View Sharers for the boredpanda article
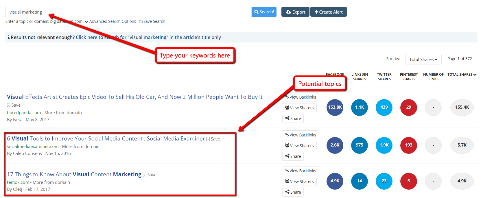Screen dimensions: 481x198 (x=299, y=108)
